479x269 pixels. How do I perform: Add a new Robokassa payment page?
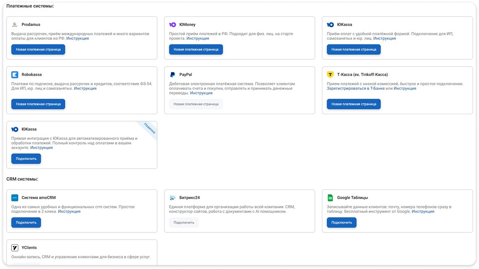(38, 104)
